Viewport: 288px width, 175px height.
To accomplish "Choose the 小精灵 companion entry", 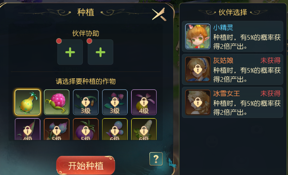I will pyautogui.click(x=232, y=36).
